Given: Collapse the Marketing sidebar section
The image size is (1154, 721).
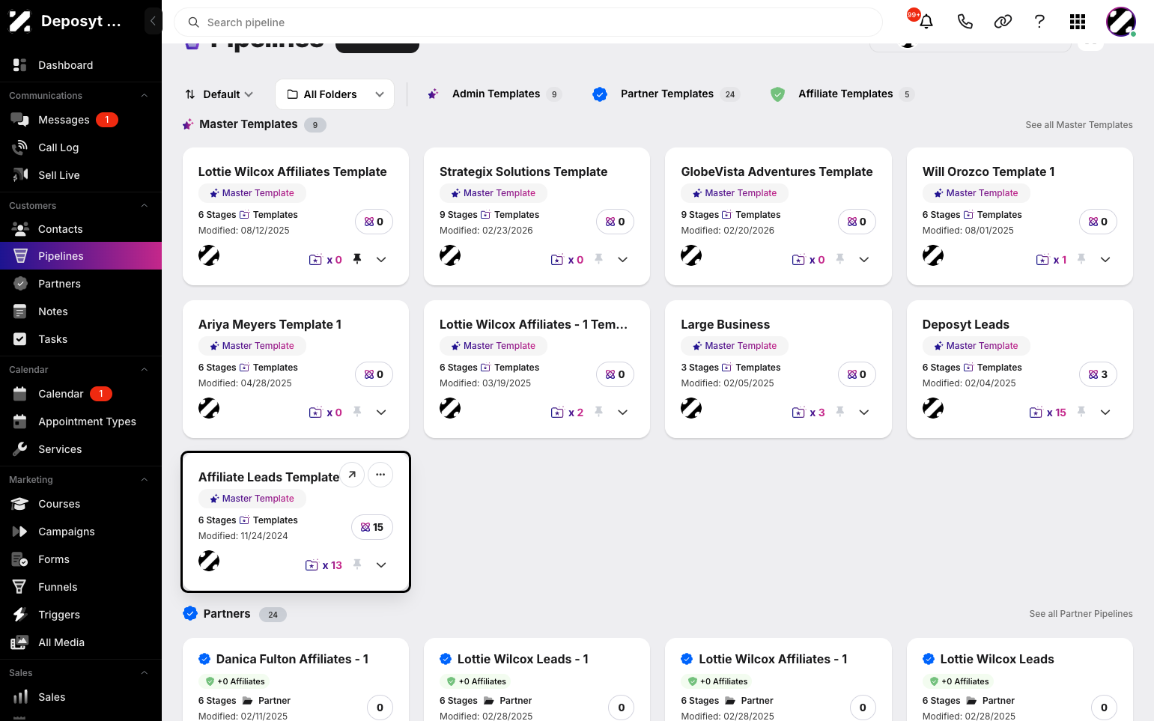Looking at the screenshot, I should [x=145, y=479].
